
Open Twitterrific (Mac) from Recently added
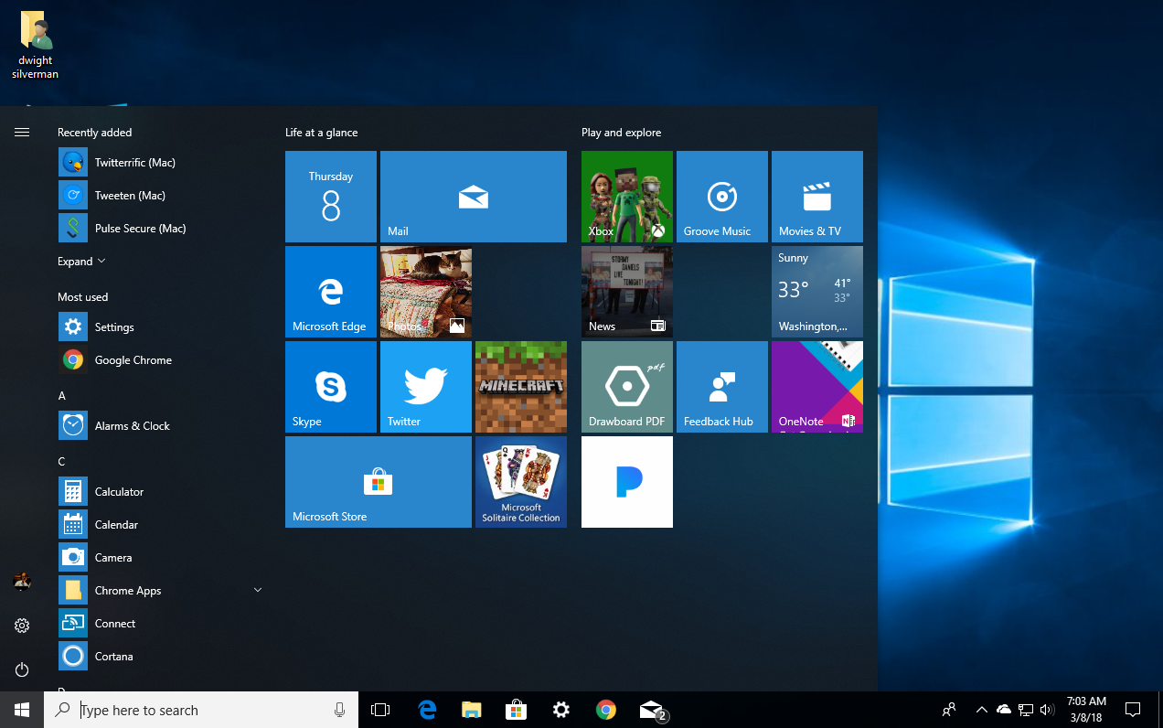tap(161, 163)
